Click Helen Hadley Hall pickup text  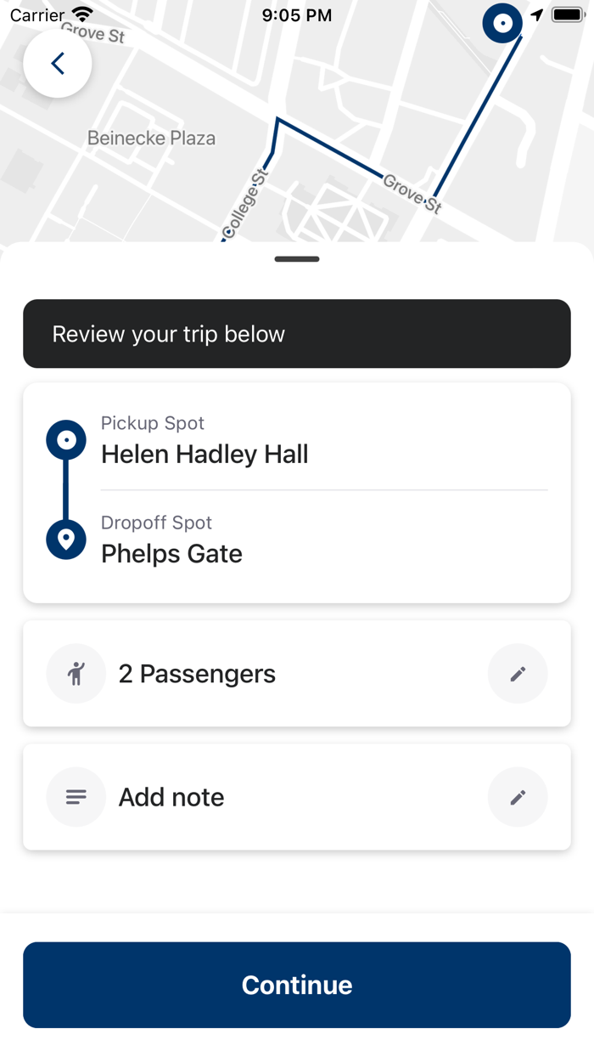pyautogui.click(x=204, y=454)
